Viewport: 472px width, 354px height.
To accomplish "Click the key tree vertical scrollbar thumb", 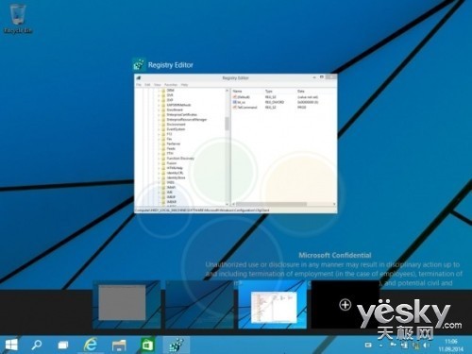I will (227, 124).
